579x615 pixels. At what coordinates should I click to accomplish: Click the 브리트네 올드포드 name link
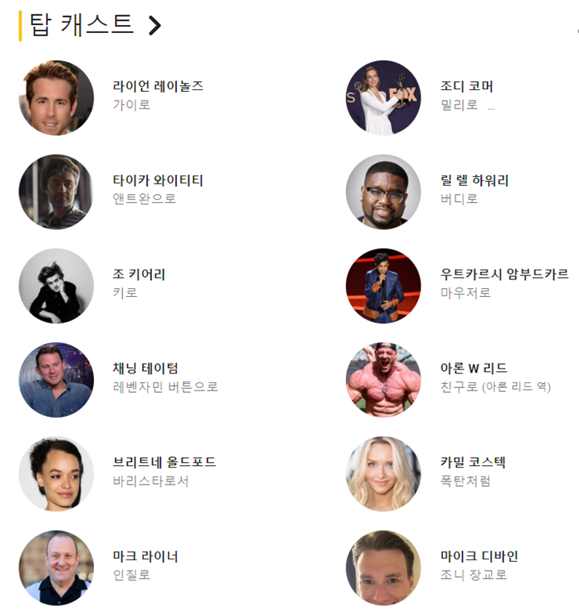(x=165, y=462)
